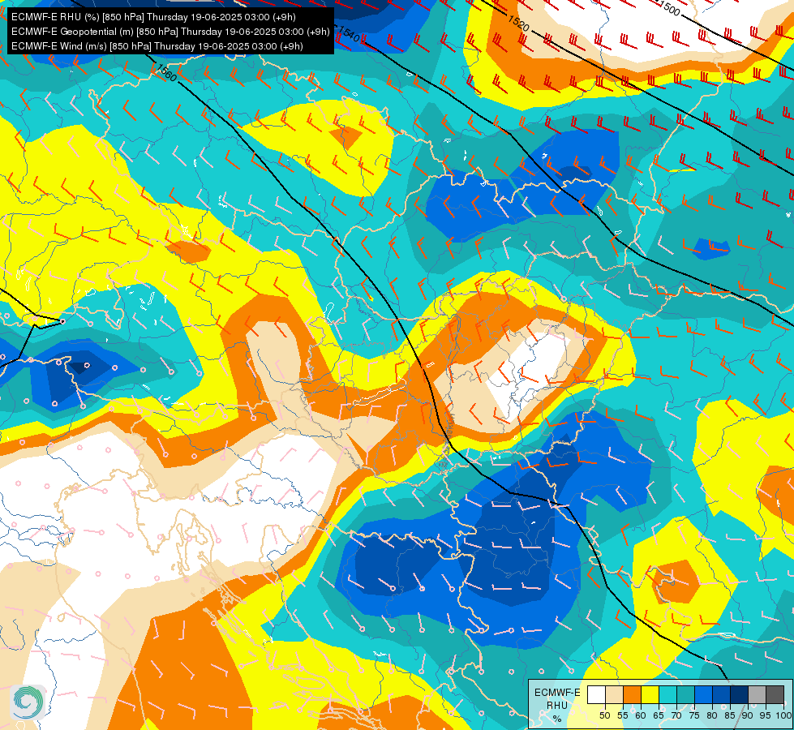Click the 'ECMWF-E' legend title text
Viewport: 794px width, 730px height.
coord(557,693)
